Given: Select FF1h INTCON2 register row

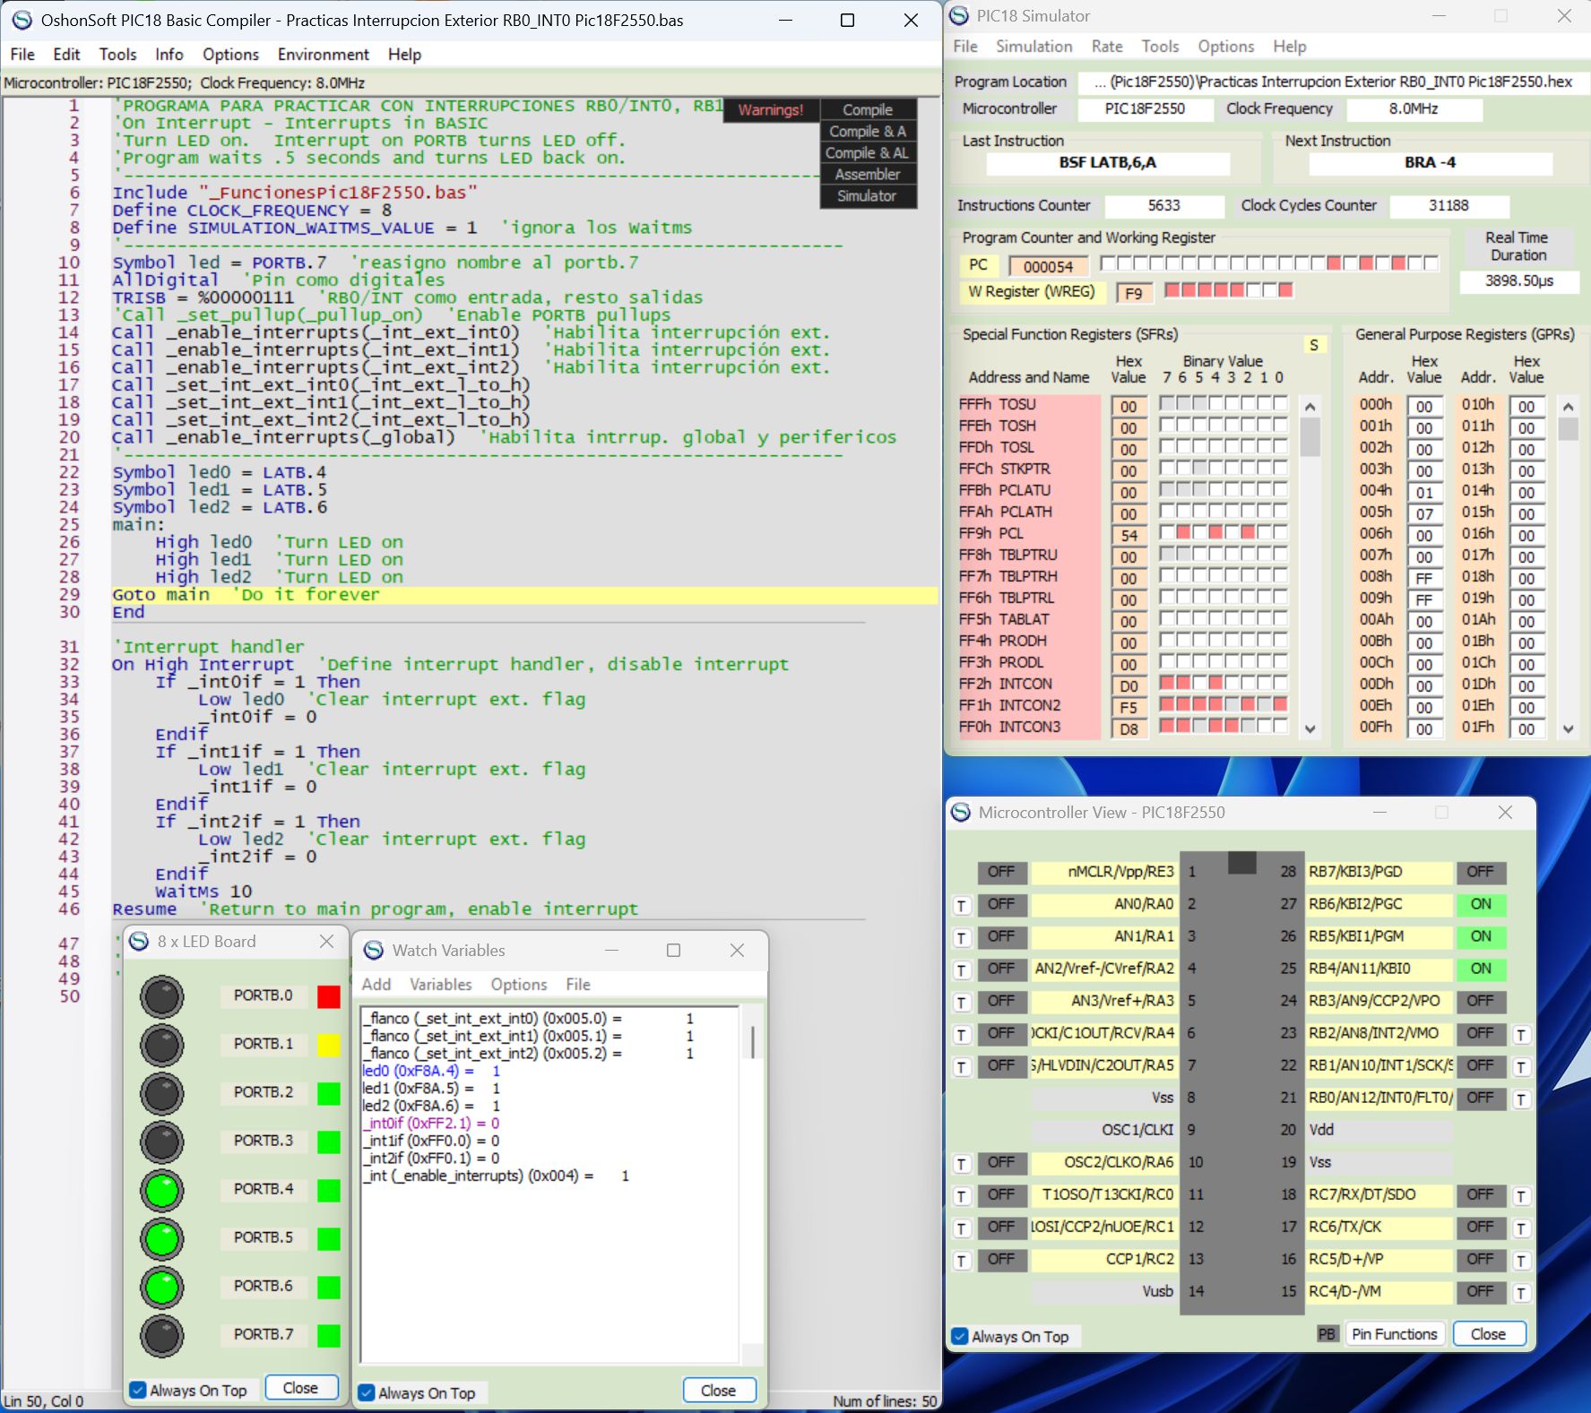Looking at the screenshot, I should [x=1028, y=705].
